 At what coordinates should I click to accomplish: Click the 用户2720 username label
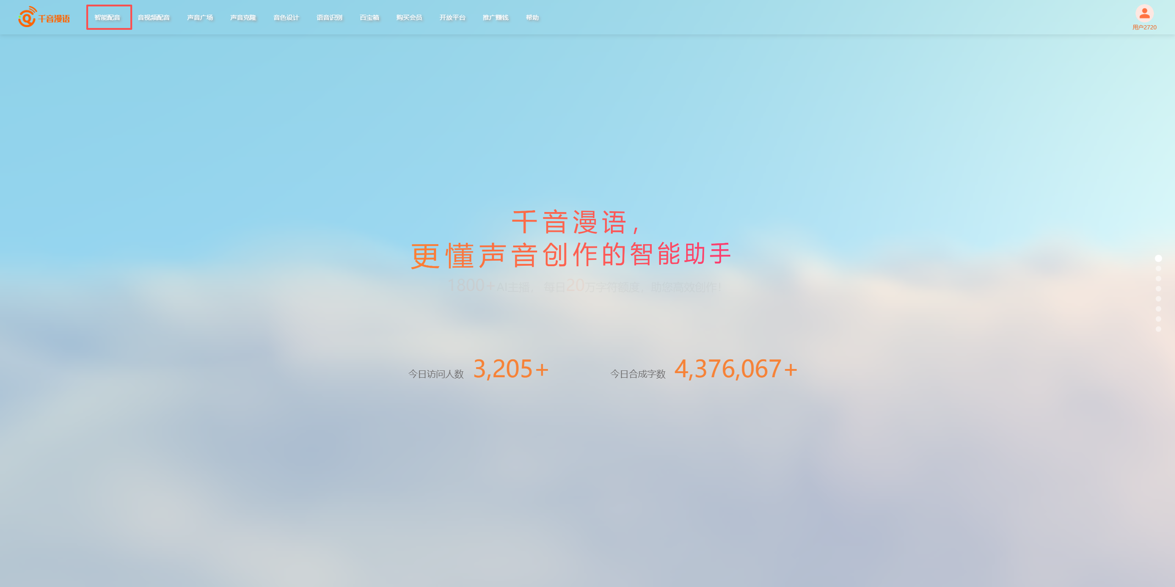tap(1144, 28)
